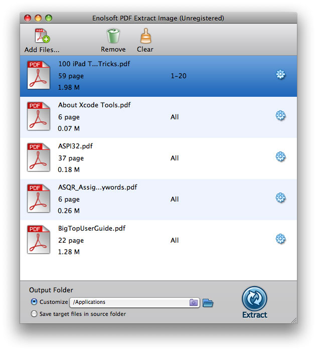Click the round Extract button
The height and width of the screenshot is (351, 317).
(x=254, y=299)
